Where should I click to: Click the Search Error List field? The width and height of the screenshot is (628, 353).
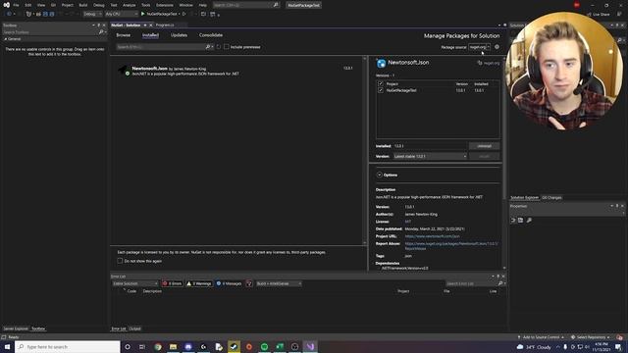pyautogui.click(x=472, y=283)
